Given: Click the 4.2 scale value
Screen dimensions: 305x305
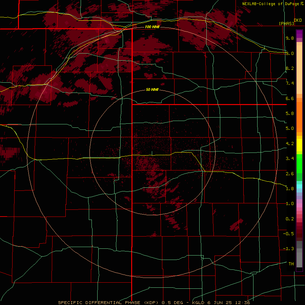Looking at the screenshot, I should [x=290, y=144].
